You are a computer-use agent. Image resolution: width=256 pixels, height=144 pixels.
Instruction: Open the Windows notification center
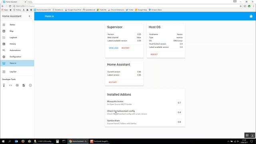click(252, 141)
